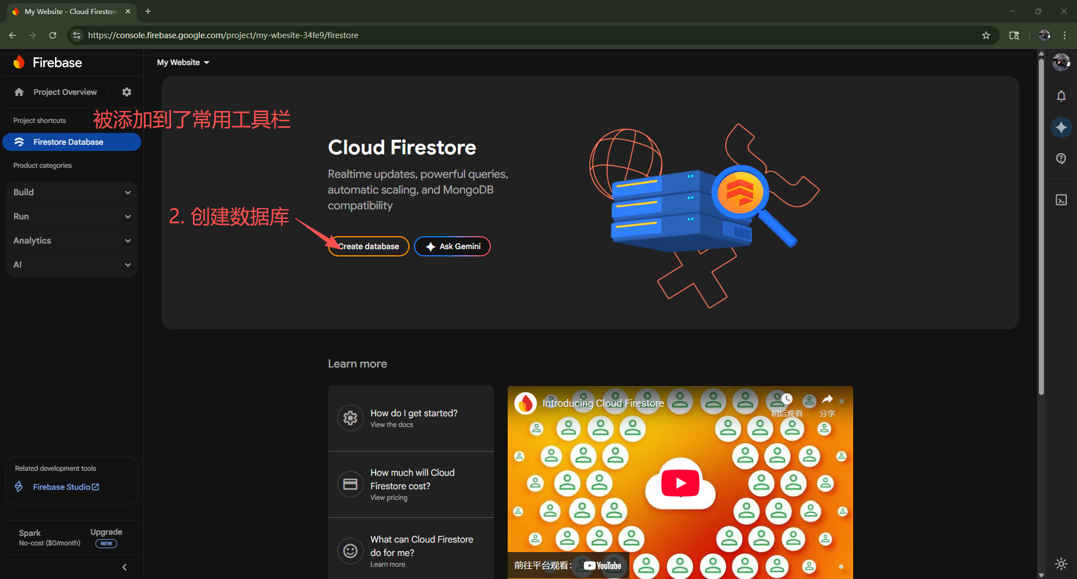This screenshot has width=1077, height=579.
Task: Play the Introducing Cloud Firestore video
Action: [x=680, y=483]
